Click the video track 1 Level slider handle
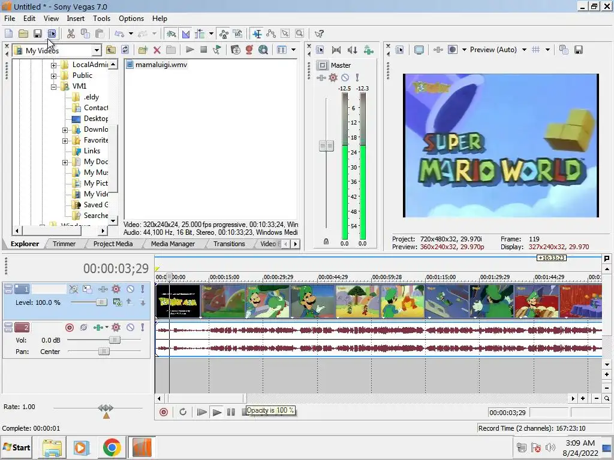The image size is (614, 460). pos(101,302)
